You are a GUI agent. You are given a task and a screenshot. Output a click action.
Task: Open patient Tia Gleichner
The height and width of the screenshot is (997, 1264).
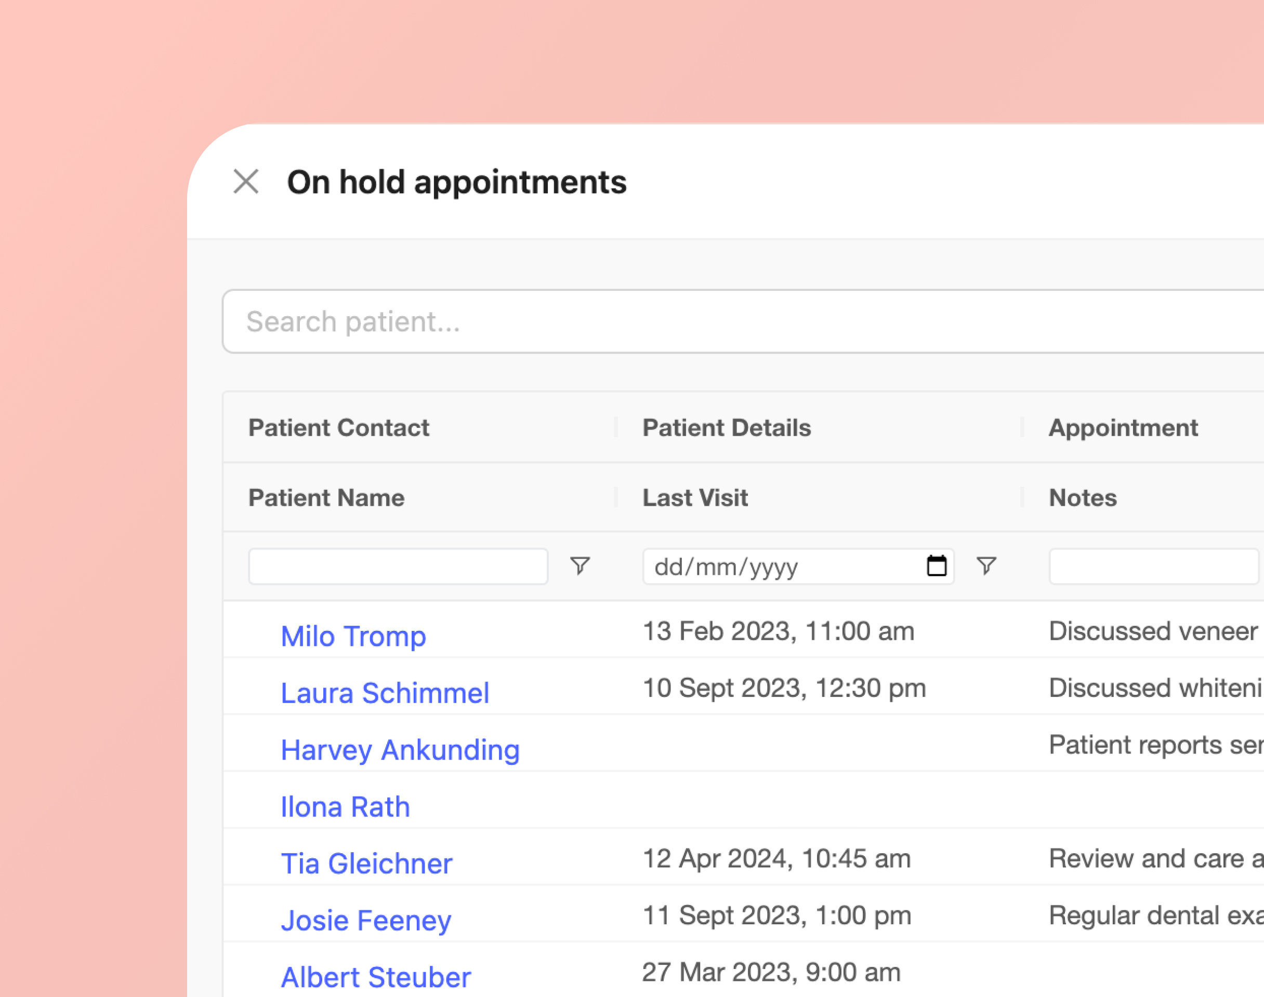(366, 864)
